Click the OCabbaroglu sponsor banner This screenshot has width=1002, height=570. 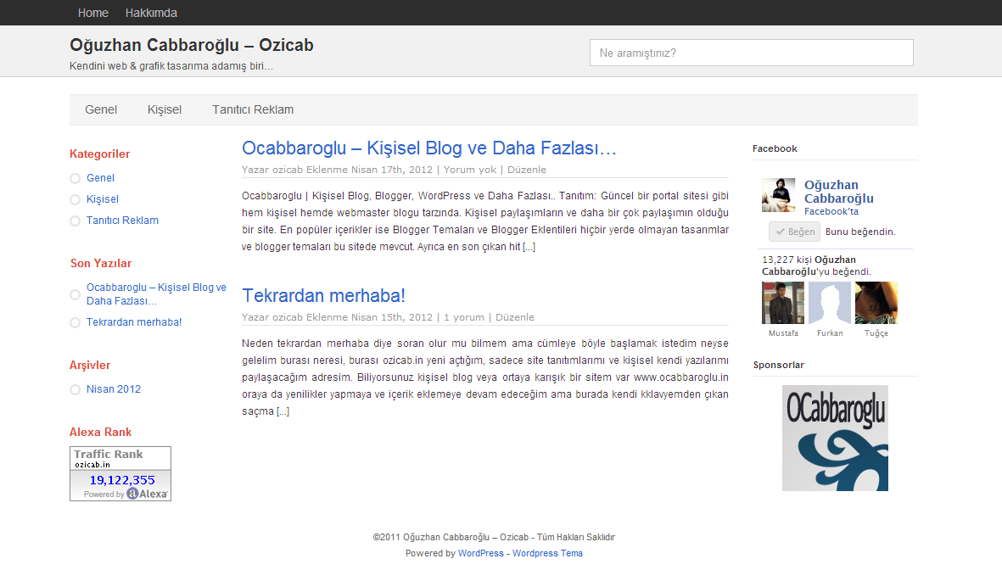835,438
